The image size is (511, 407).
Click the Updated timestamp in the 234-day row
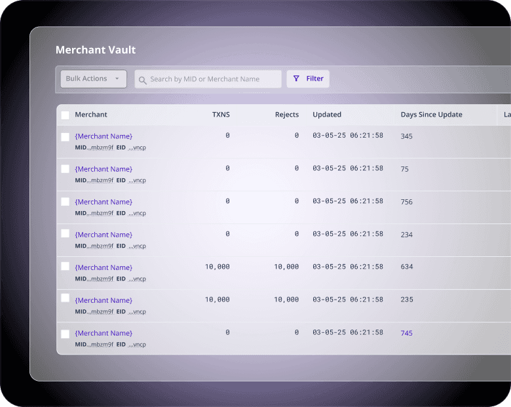point(348,234)
